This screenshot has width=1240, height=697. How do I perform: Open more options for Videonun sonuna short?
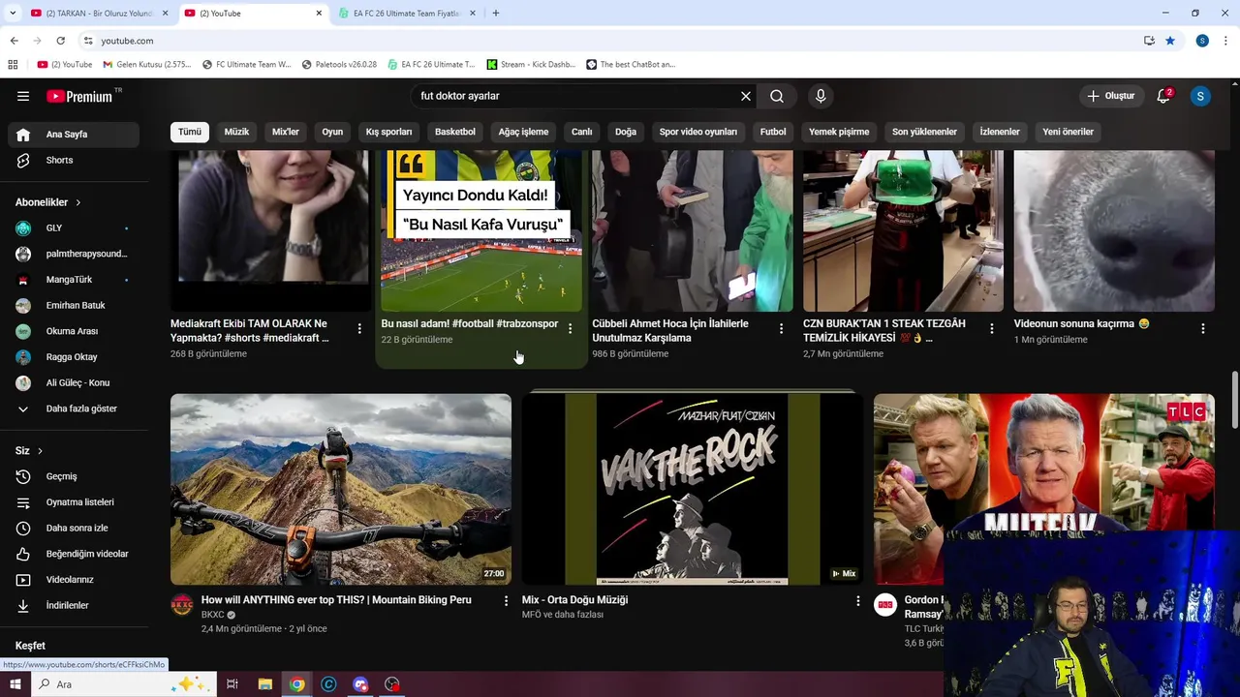point(1202,329)
